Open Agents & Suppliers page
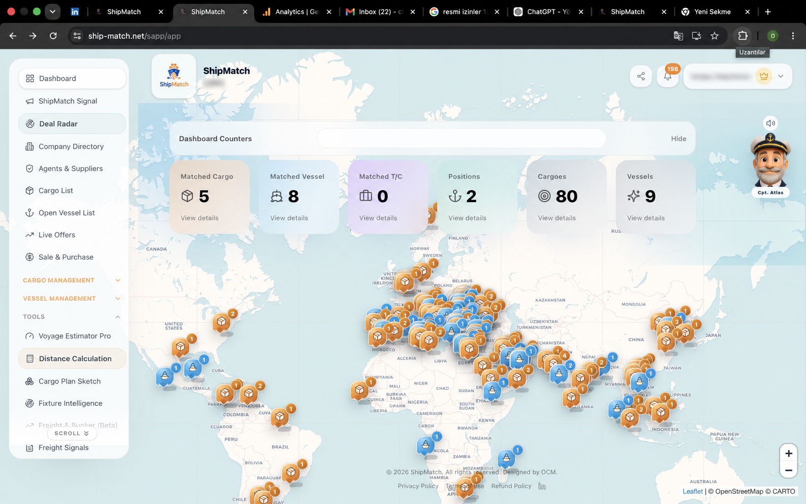Image resolution: width=806 pixels, height=504 pixels. pyautogui.click(x=72, y=169)
